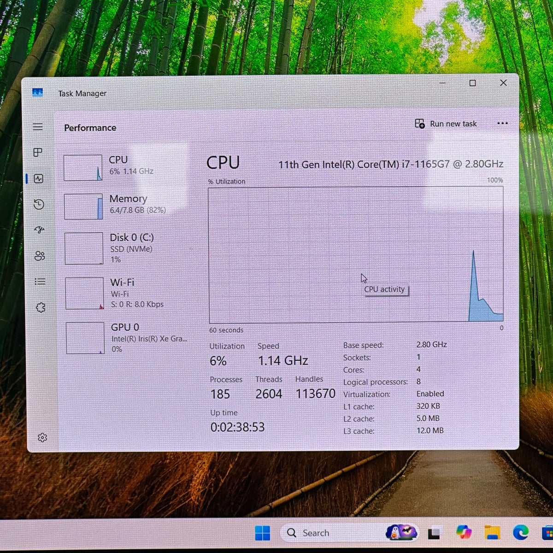Click the 12.0 MB L3 cache value

click(x=430, y=430)
